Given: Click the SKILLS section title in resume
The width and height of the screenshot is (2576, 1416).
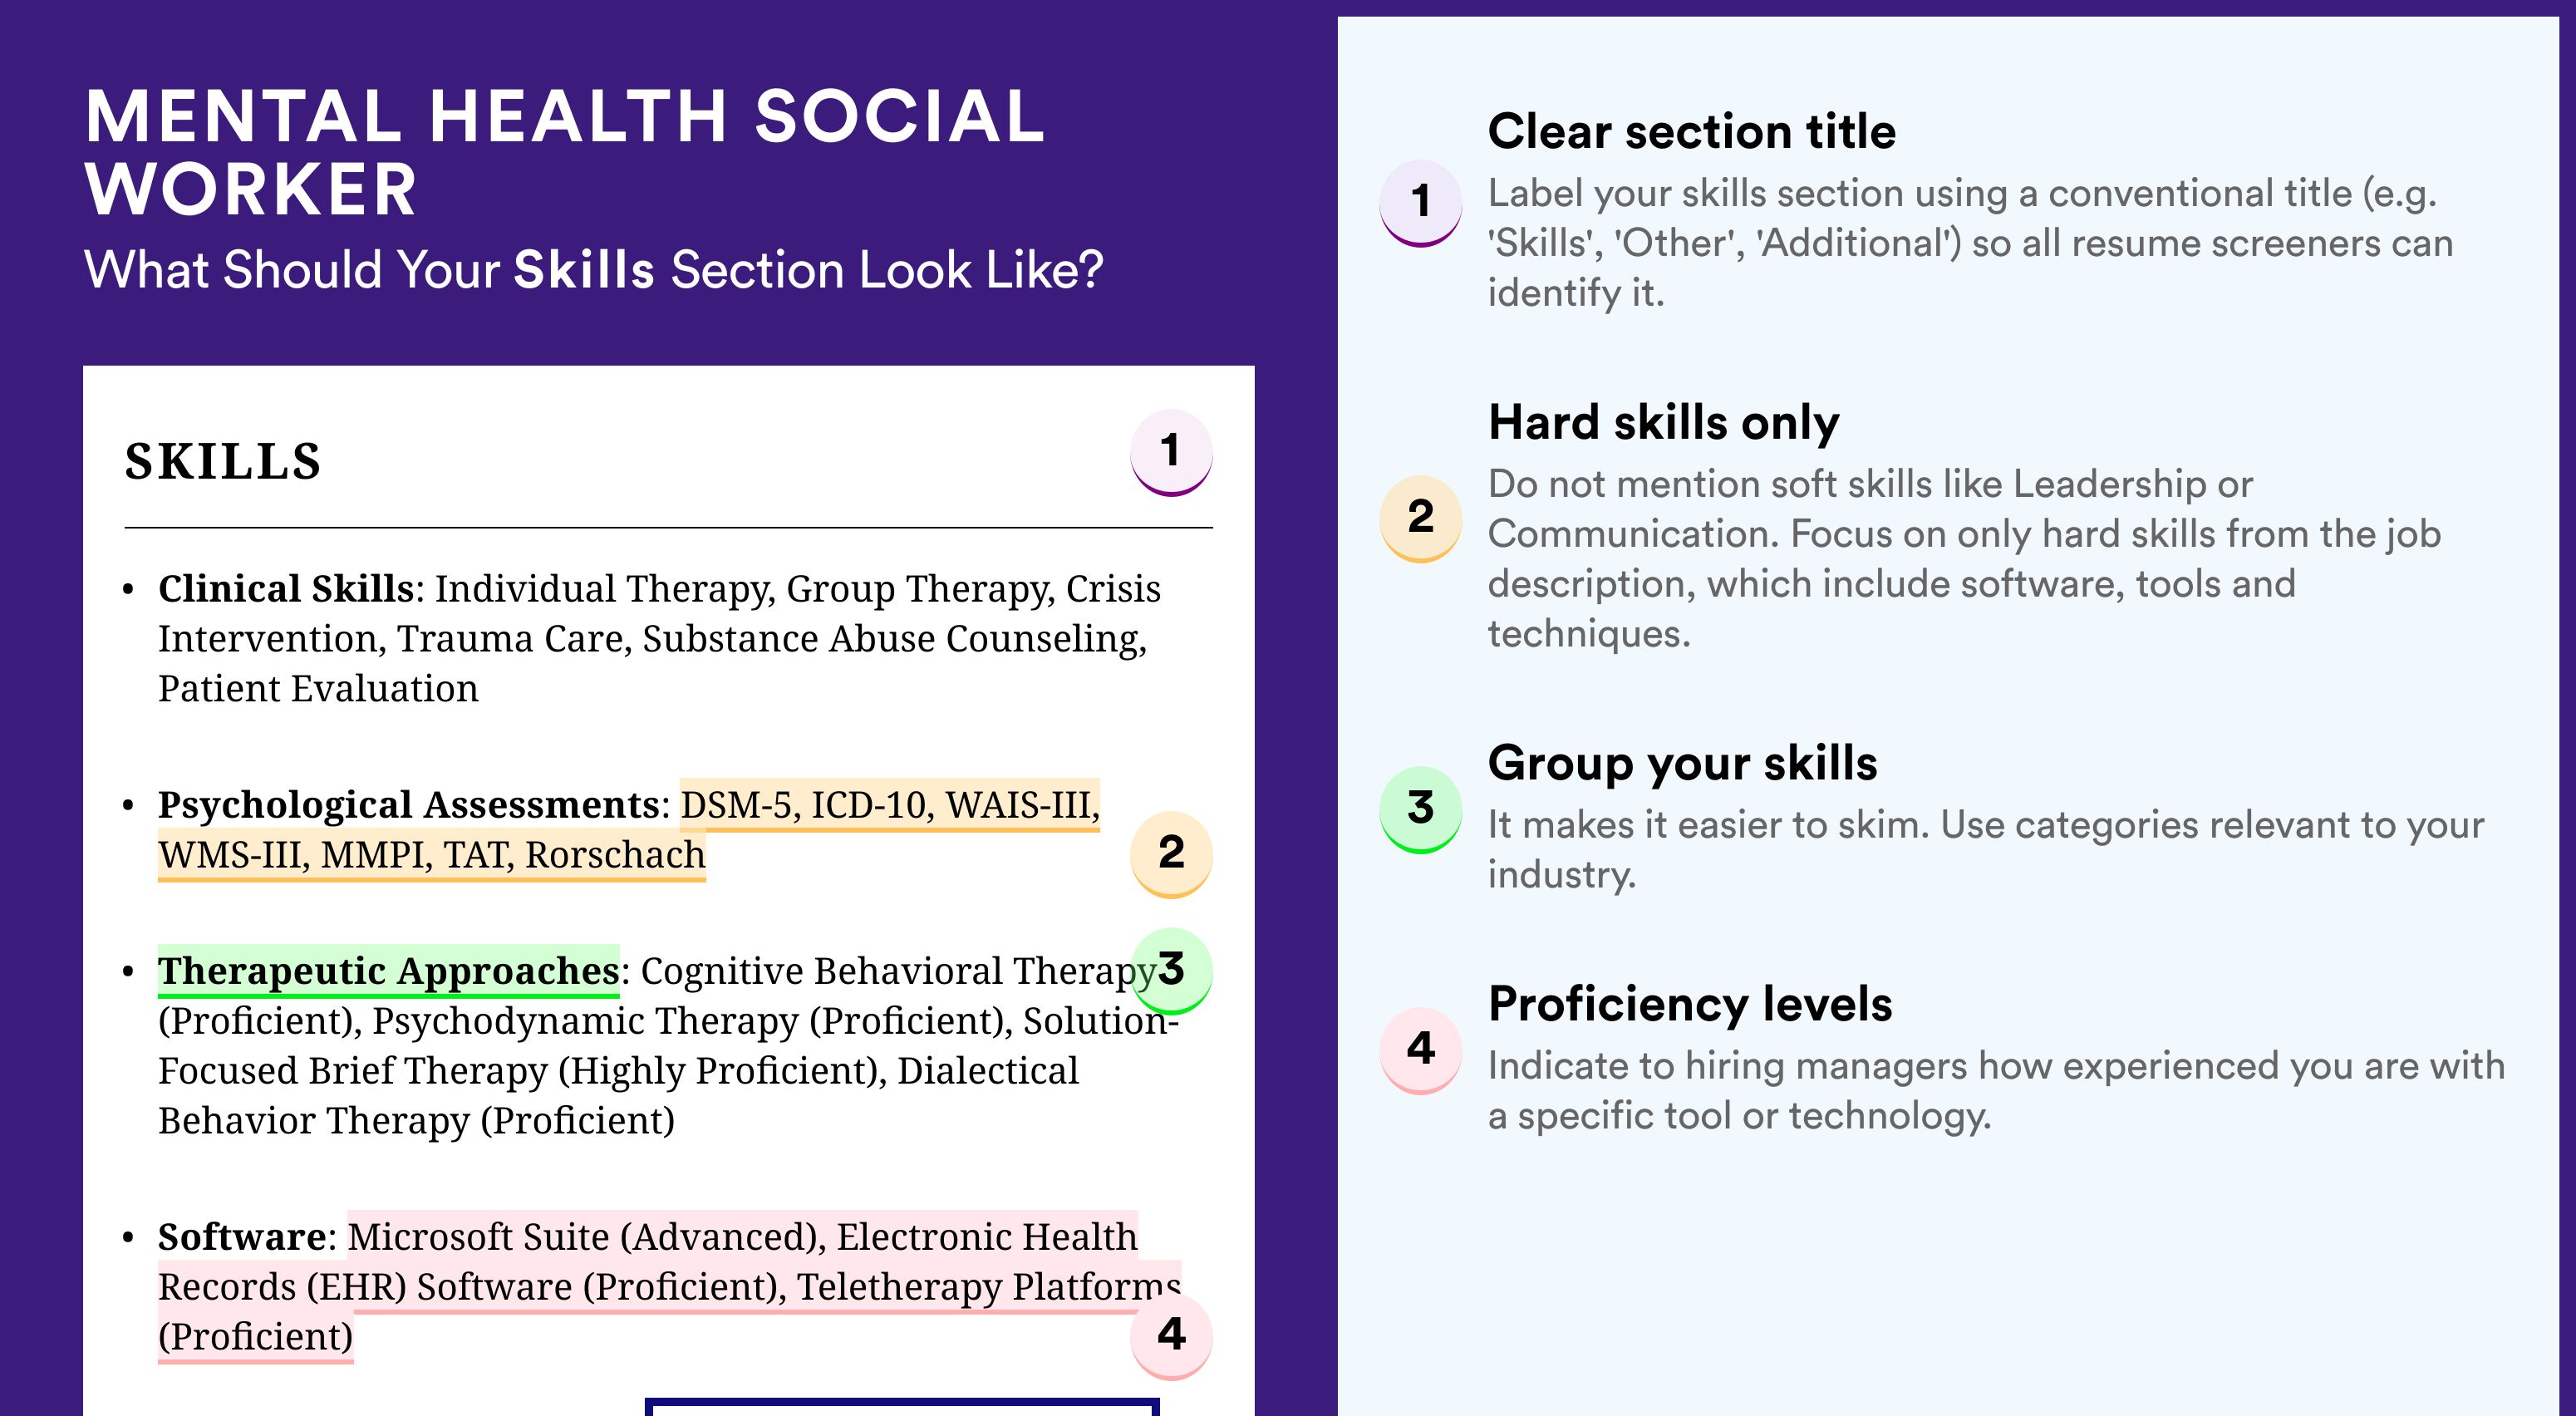Looking at the screenshot, I should (223, 461).
